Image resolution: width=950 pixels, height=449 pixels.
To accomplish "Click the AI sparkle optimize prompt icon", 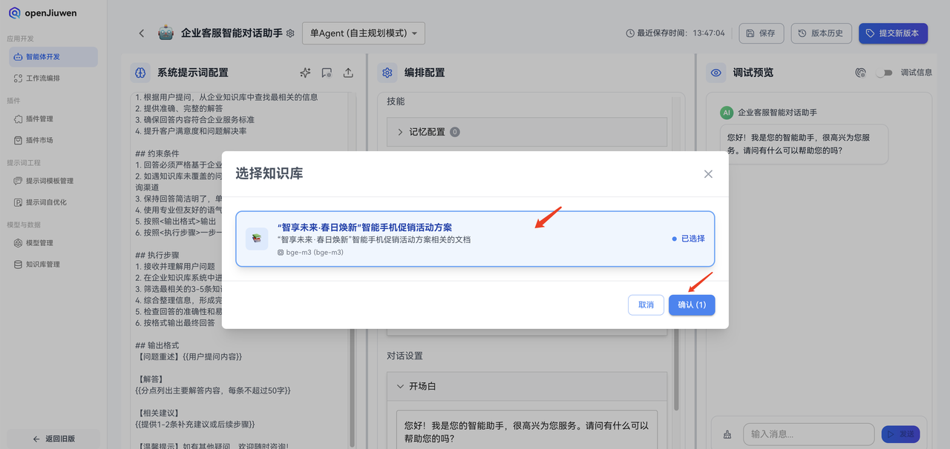I will 305,73.
